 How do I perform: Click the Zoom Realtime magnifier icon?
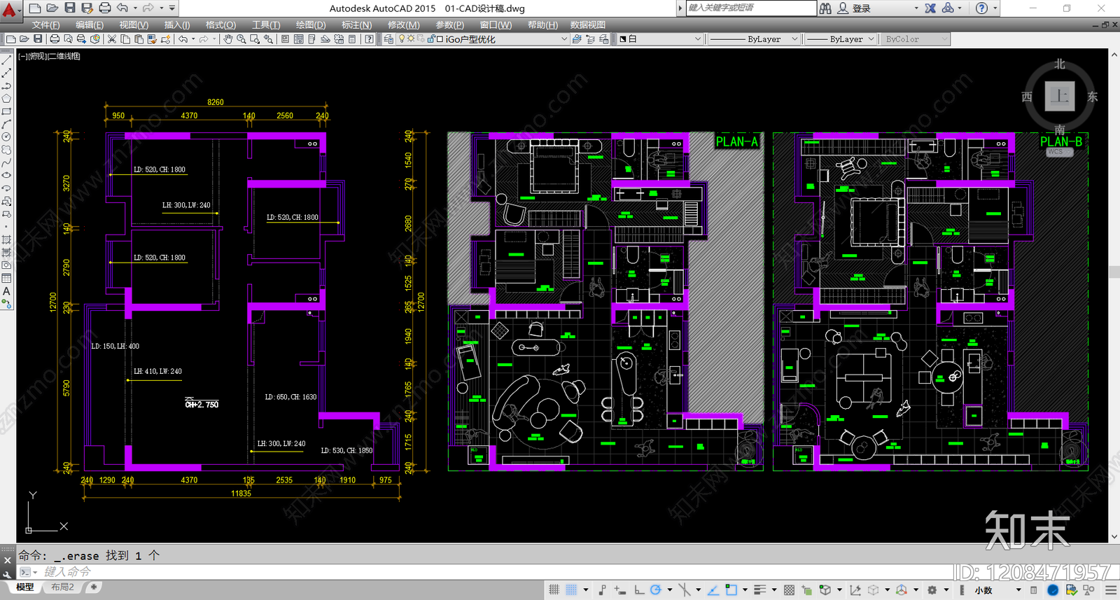(x=241, y=39)
